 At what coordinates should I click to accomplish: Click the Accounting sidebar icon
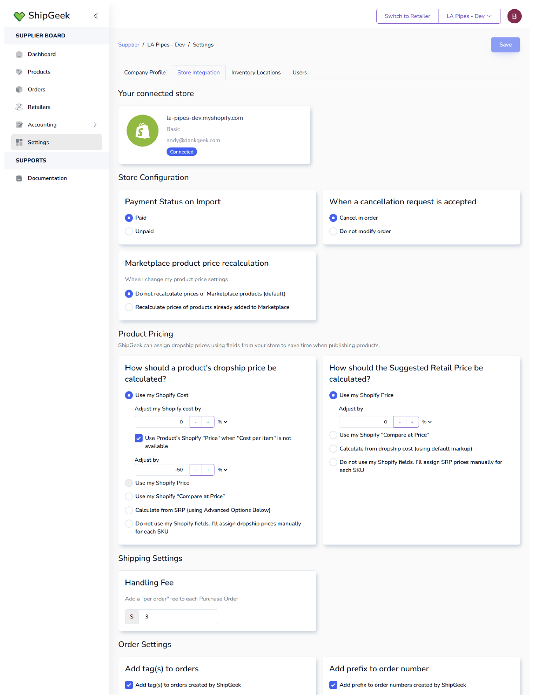pyautogui.click(x=19, y=125)
